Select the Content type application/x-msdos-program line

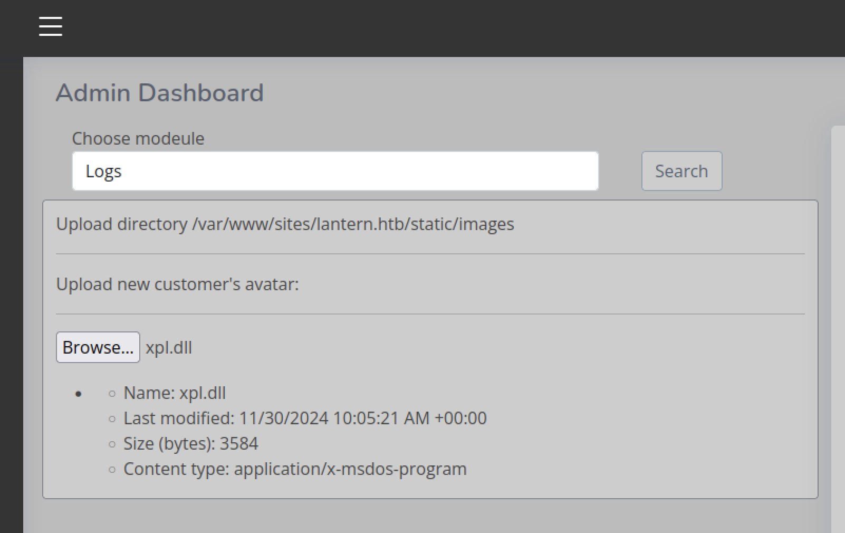295,469
